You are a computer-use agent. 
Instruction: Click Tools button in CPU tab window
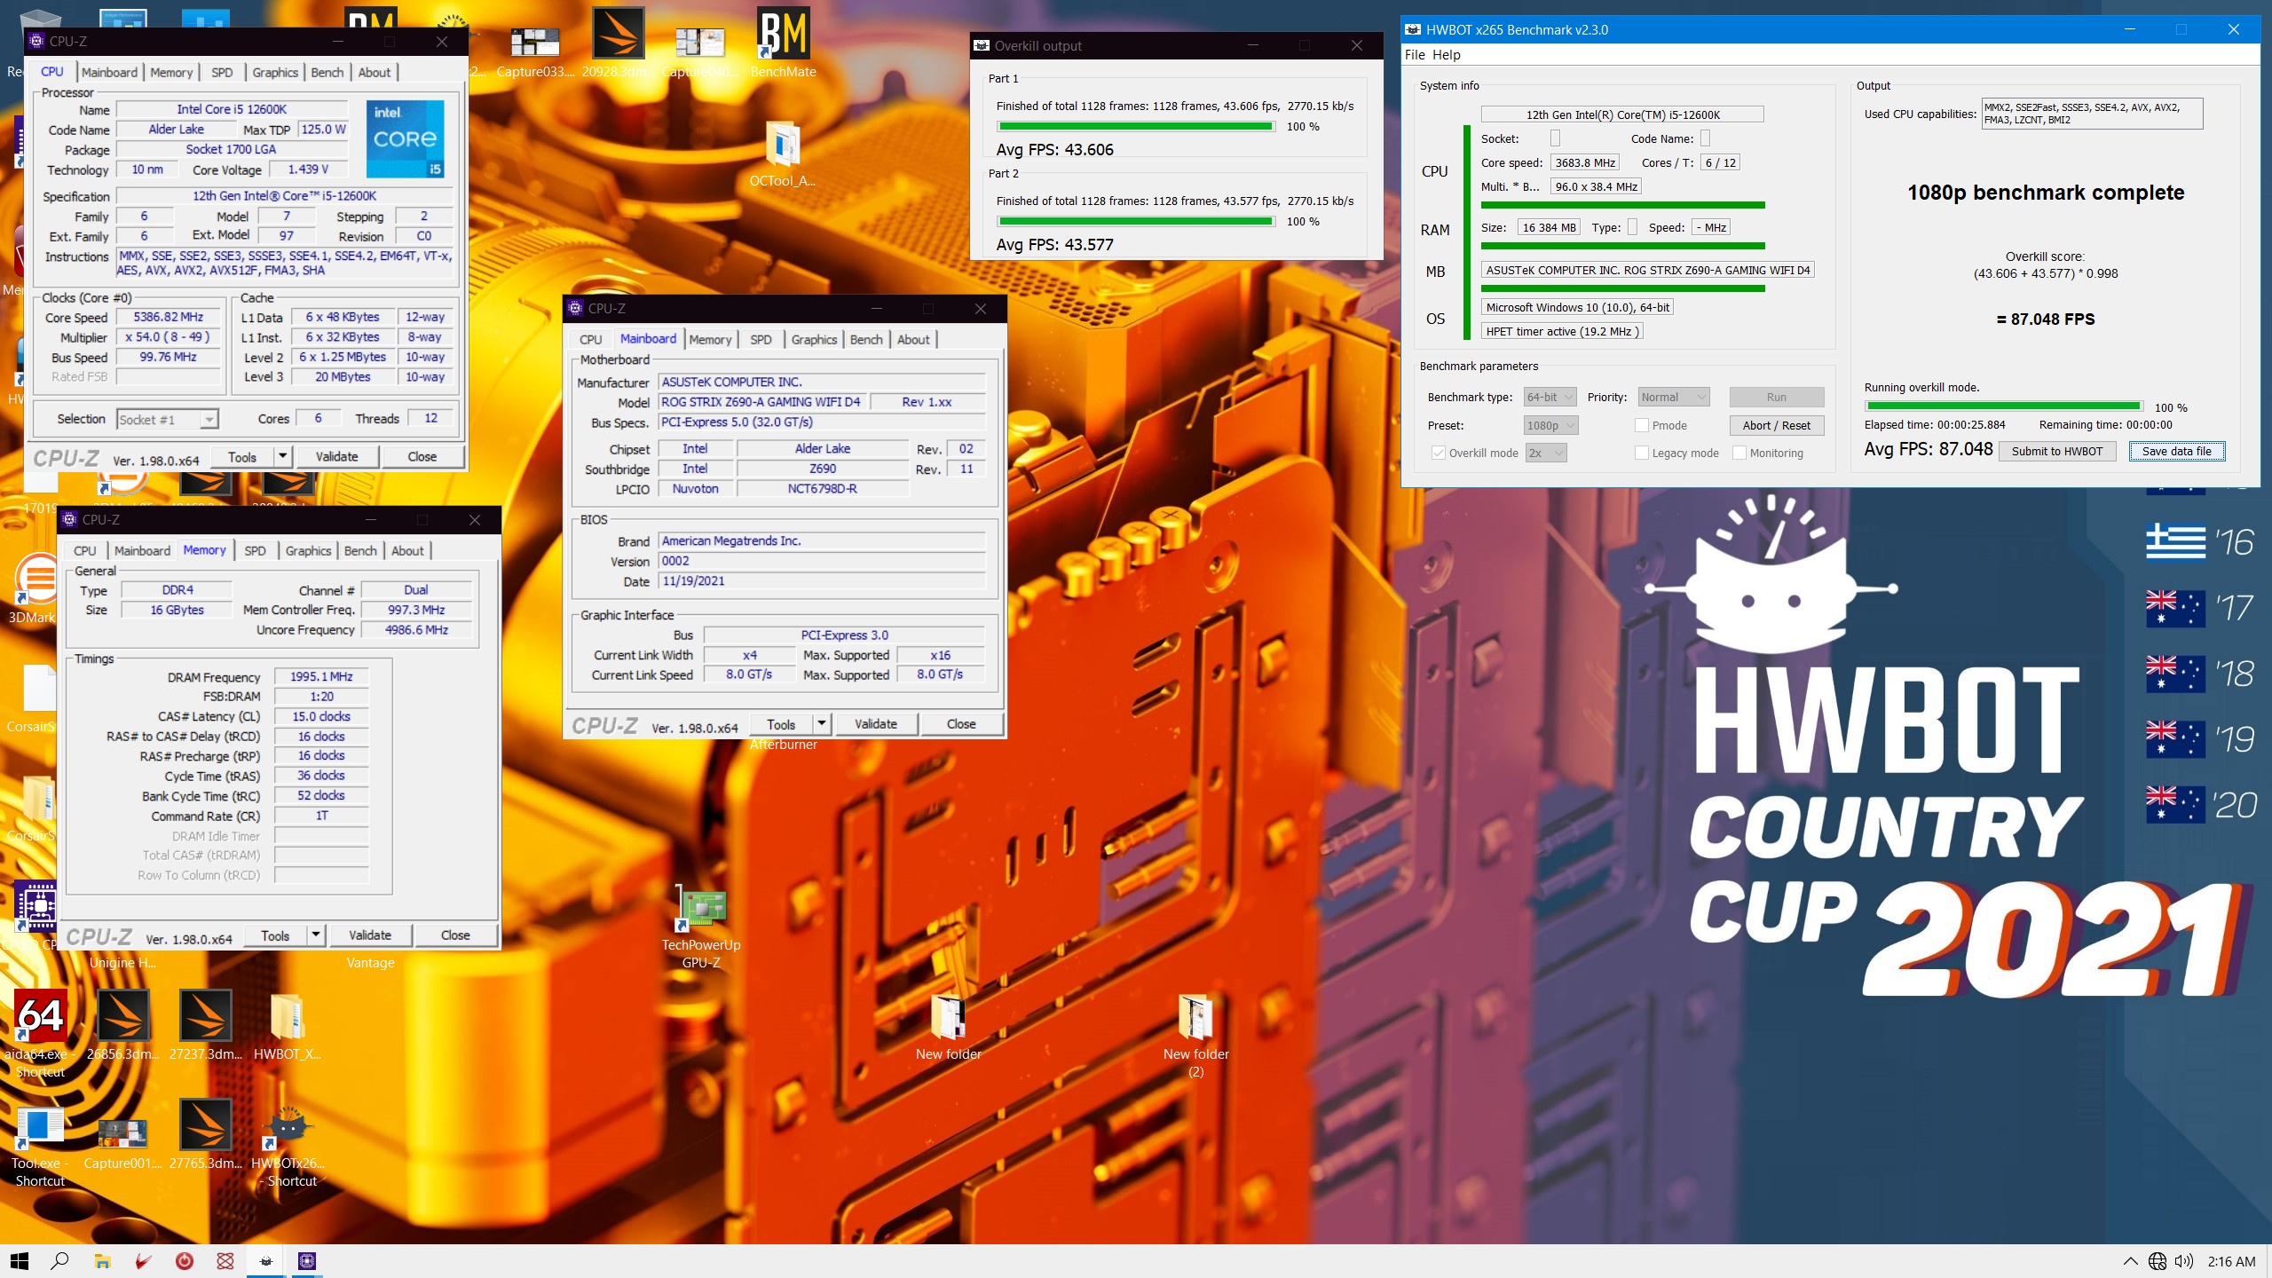[x=242, y=456]
